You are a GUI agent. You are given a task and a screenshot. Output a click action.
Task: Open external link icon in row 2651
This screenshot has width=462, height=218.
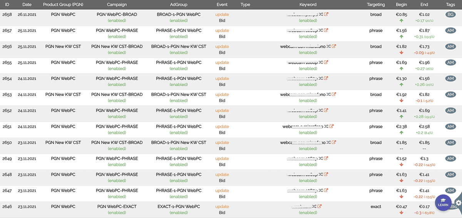[x=331, y=126]
